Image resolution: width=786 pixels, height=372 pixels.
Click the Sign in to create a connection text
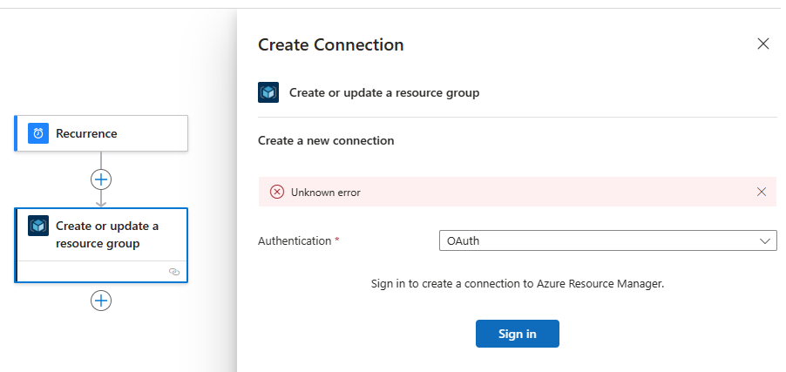518,284
